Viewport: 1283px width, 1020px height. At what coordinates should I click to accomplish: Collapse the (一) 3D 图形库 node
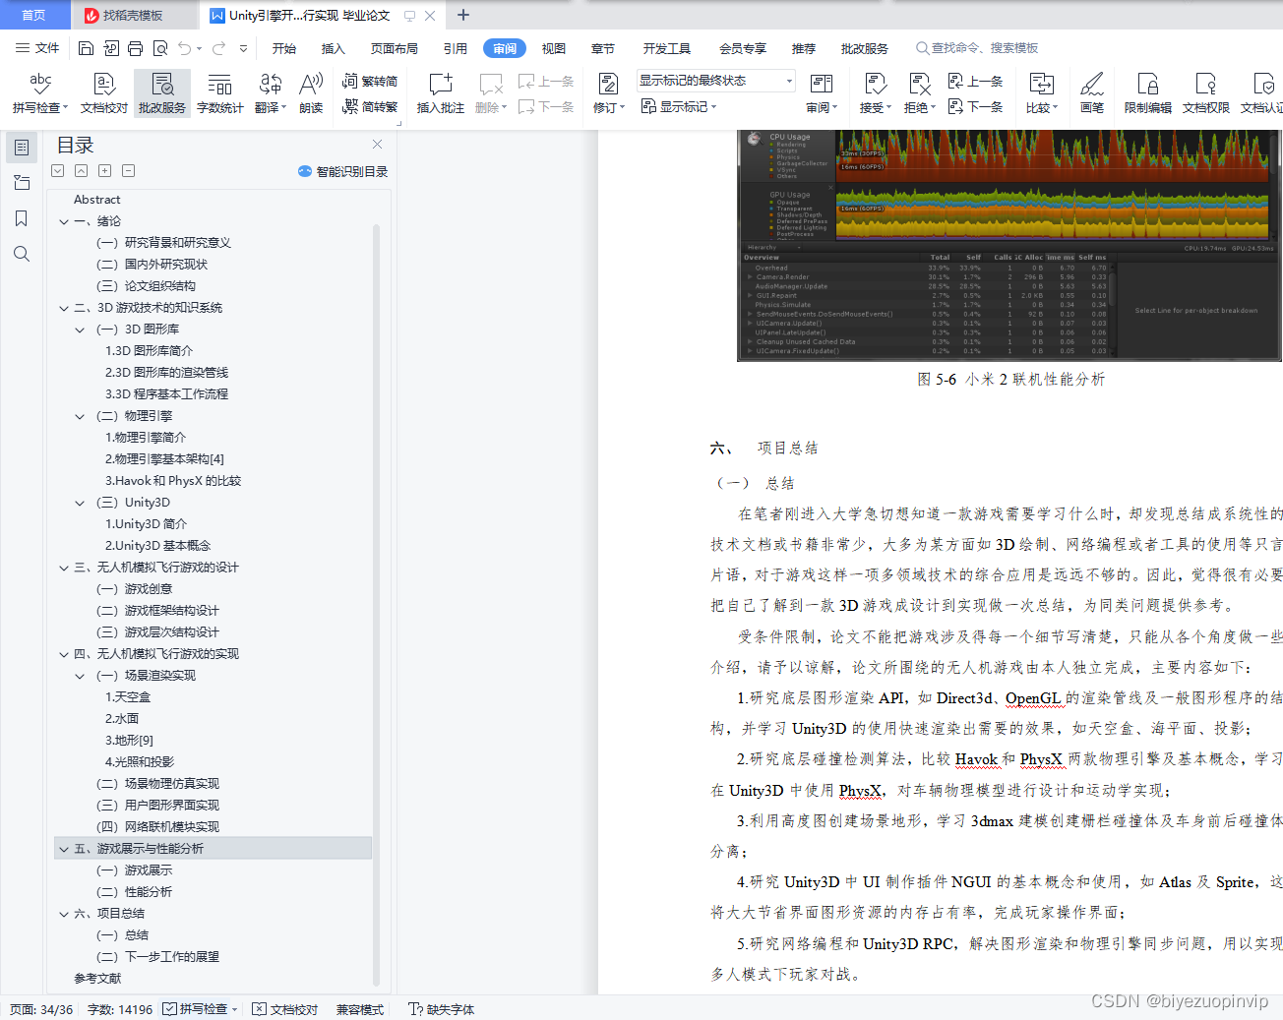click(80, 330)
